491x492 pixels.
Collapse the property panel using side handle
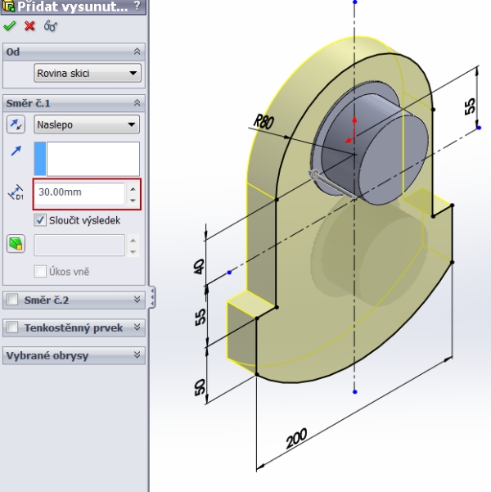[x=152, y=297]
